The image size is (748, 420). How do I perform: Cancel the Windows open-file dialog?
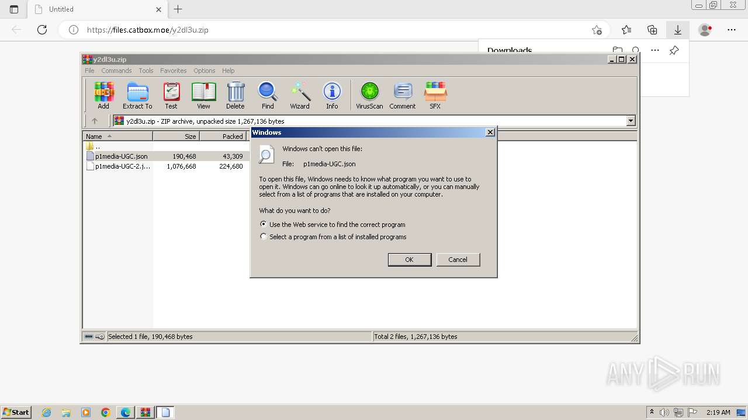coord(458,260)
